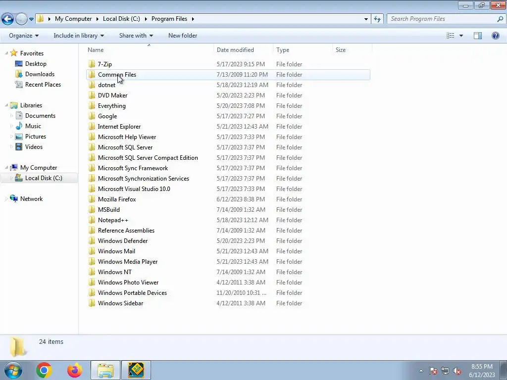Screen dimensions: 507x380
Task: Select the Common Files folder
Action: 228,75
